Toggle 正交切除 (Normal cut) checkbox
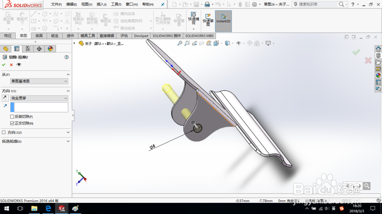This screenshot has height=214, width=382. tap(12, 123)
